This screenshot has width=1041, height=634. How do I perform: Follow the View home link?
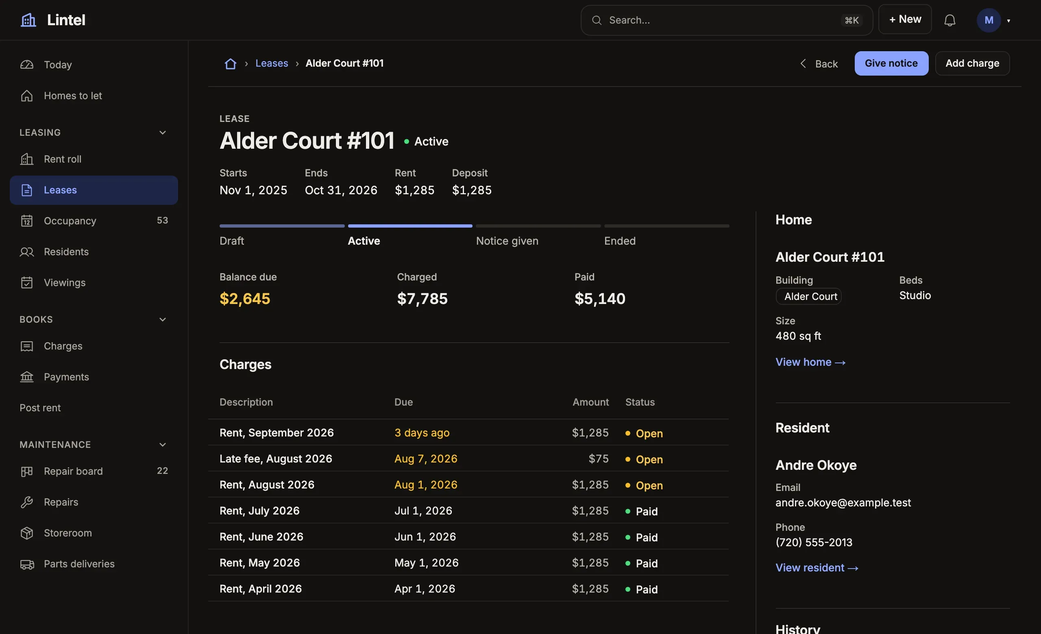pos(810,362)
